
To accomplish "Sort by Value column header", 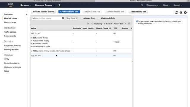I will (33, 28).
